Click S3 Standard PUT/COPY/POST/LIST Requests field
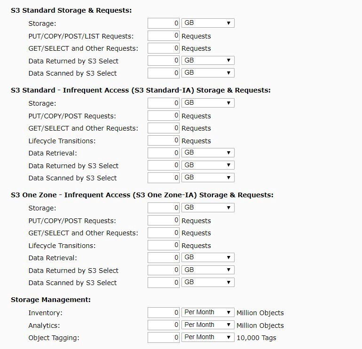 pos(163,36)
